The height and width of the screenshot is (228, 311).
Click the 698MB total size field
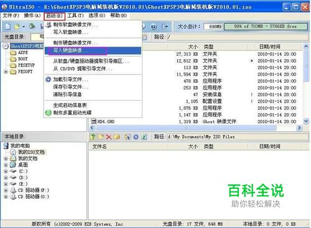[x=213, y=27]
